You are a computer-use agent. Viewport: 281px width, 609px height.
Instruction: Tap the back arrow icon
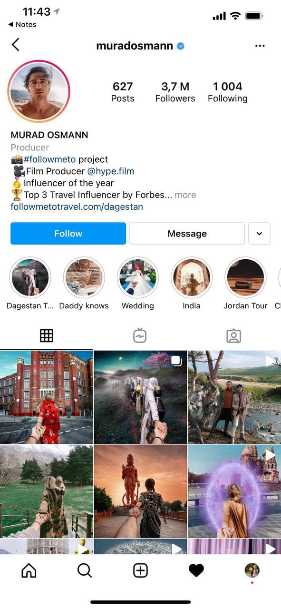(x=16, y=45)
